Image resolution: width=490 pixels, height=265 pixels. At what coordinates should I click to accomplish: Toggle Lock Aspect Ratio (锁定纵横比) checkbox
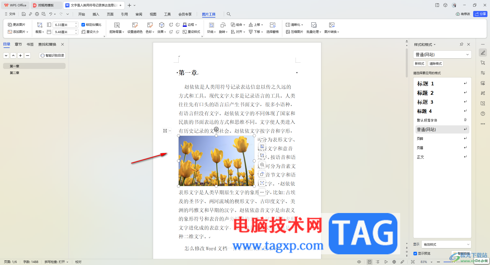tap(83, 25)
